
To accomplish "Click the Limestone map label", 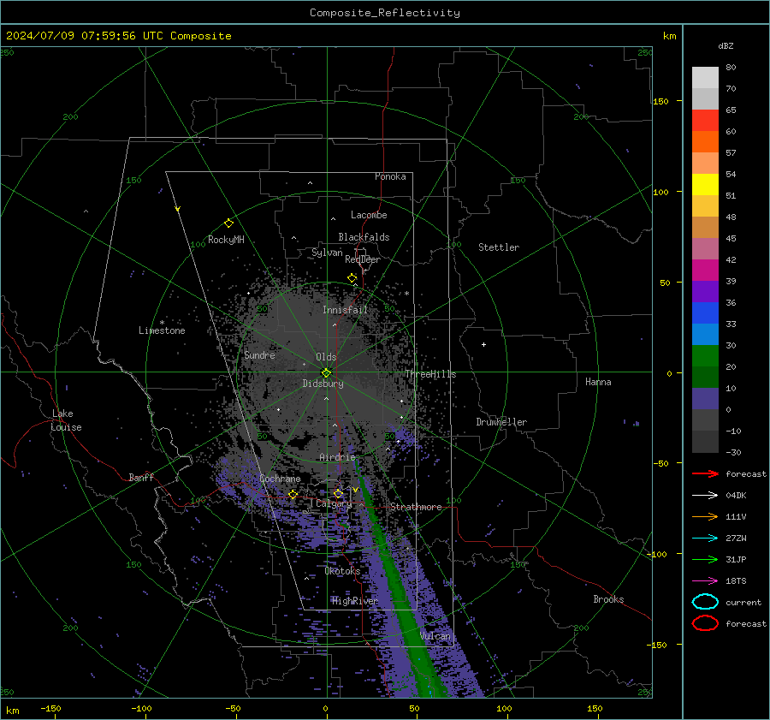I will pos(162,330).
